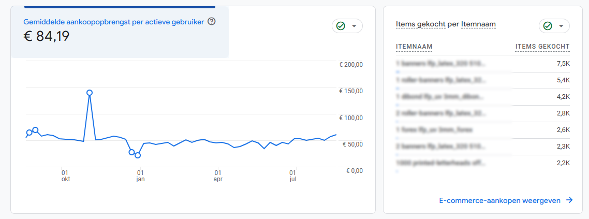Select the dibond item row with 4,2K
The height and width of the screenshot is (219, 589).
[482, 97]
